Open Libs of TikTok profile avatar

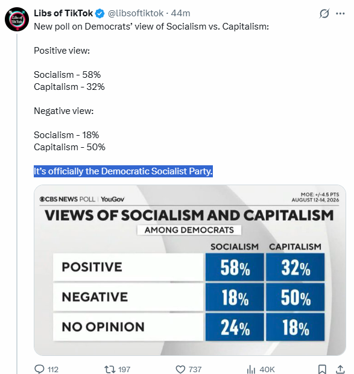pos(17,19)
